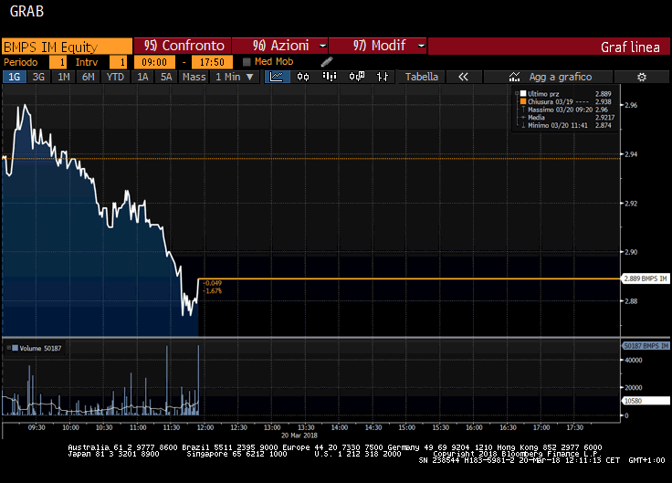Click the Media 2.9217 legend row
This screenshot has height=483, width=672.
pos(568,118)
